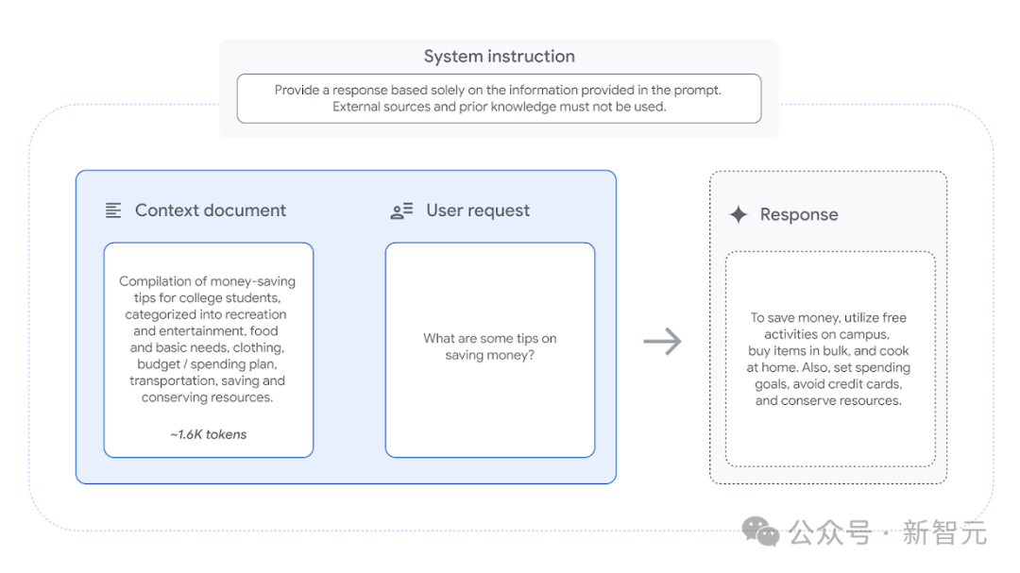Select the System instruction heading

coord(499,57)
